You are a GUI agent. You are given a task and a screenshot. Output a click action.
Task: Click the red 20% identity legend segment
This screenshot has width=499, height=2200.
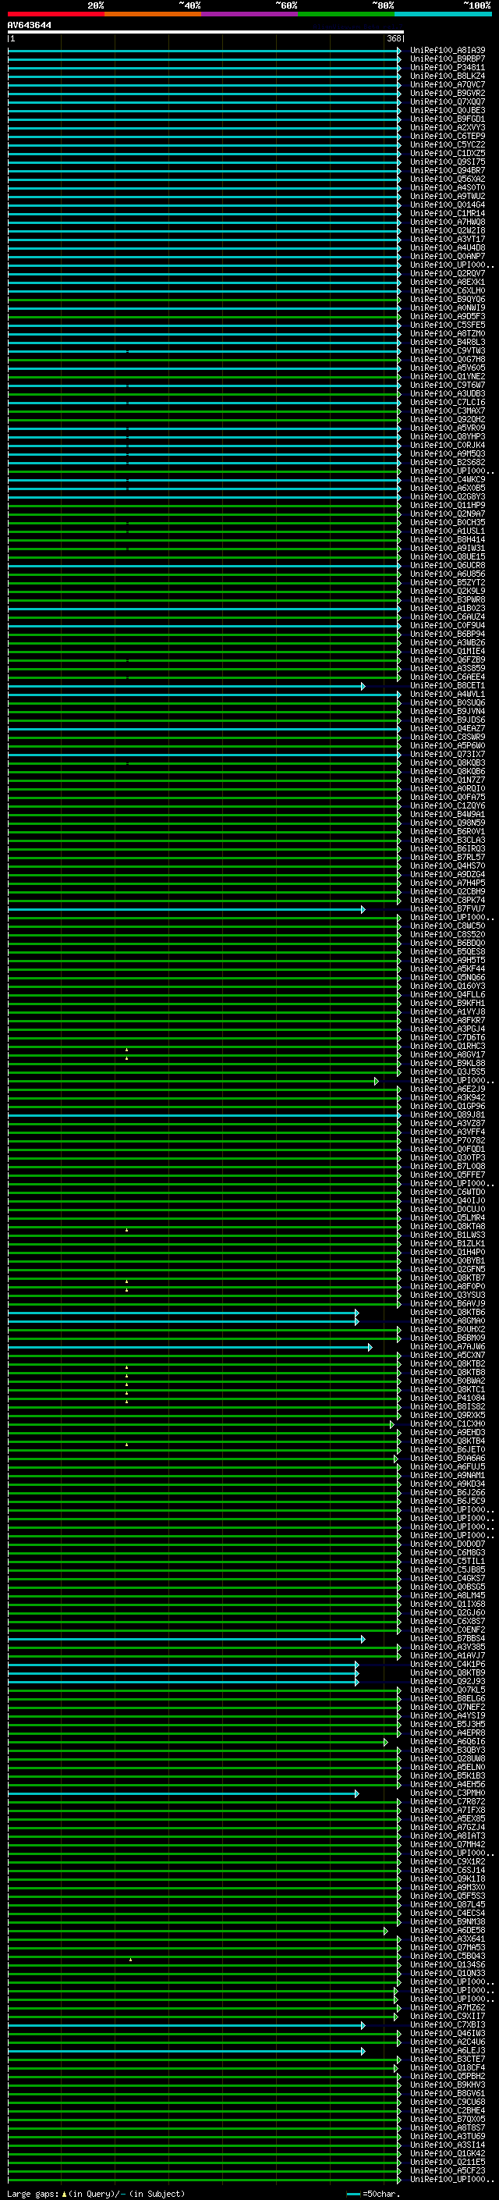click(x=56, y=14)
